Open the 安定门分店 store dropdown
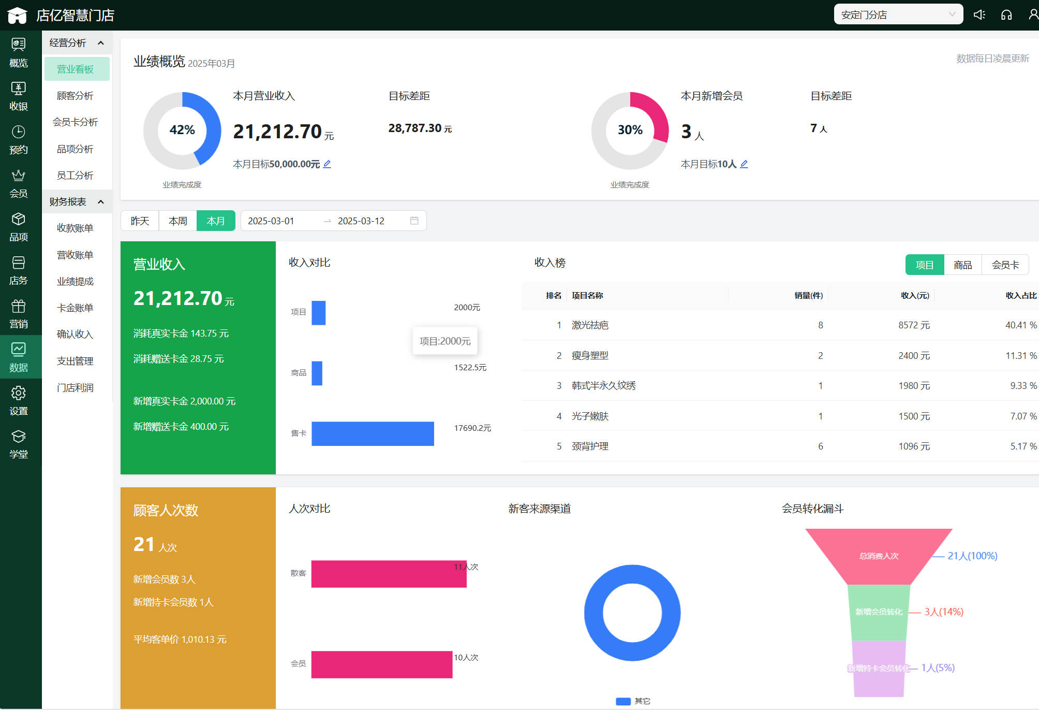Viewport: 1039px width, 710px height. click(898, 15)
